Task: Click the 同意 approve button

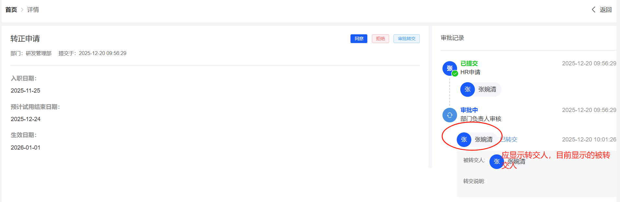Action: point(359,39)
